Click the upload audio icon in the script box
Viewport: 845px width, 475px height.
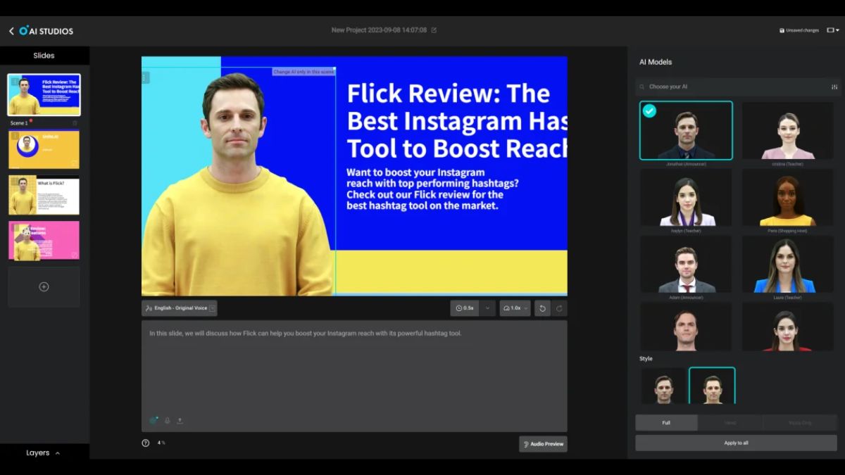(180, 421)
